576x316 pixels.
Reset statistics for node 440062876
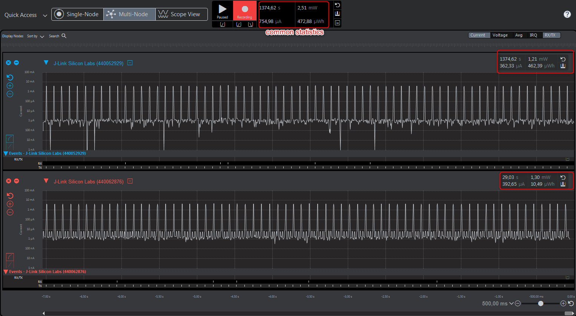[563, 177]
